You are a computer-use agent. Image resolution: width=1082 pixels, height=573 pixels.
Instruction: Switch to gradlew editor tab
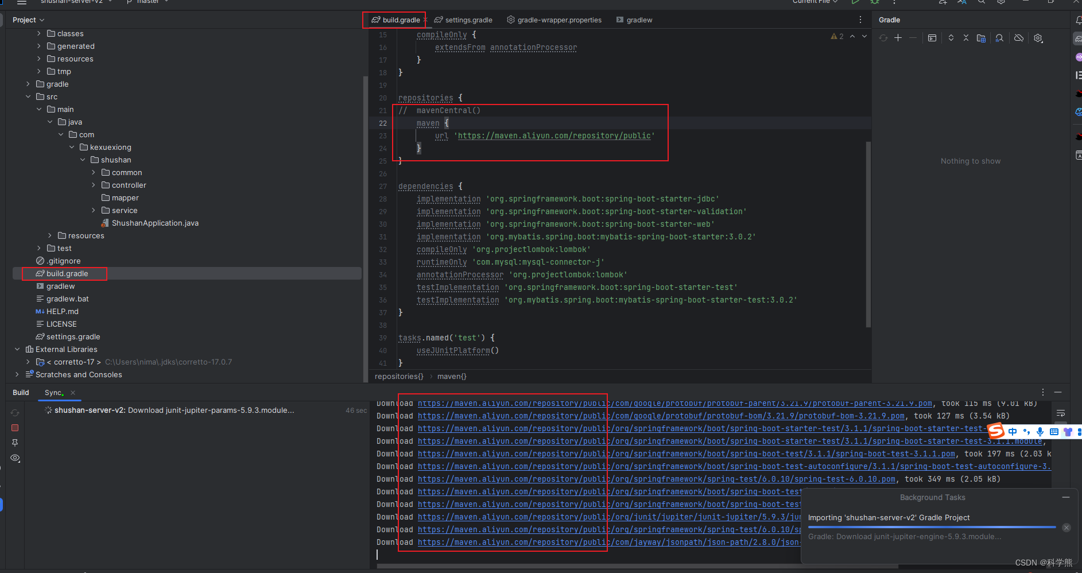[634, 20]
